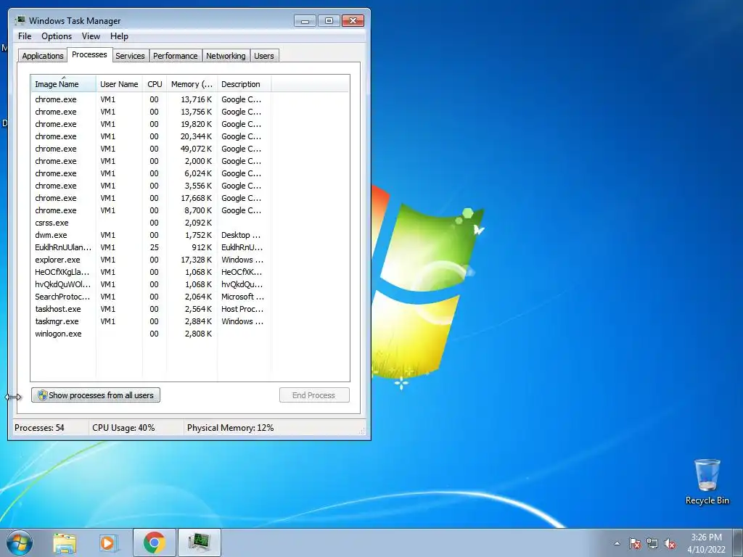Maximize the Task Manager window
This screenshot has width=743, height=557.
(329, 21)
